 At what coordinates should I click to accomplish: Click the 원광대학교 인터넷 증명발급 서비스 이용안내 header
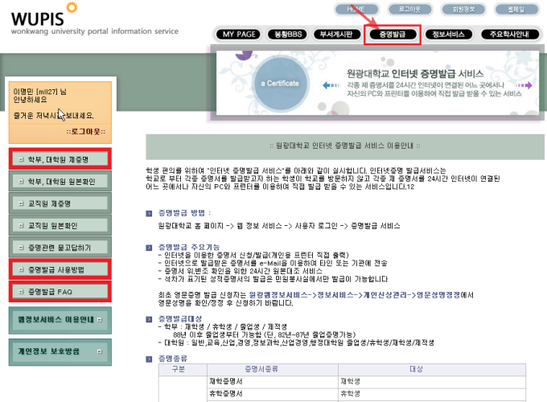(x=344, y=146)
